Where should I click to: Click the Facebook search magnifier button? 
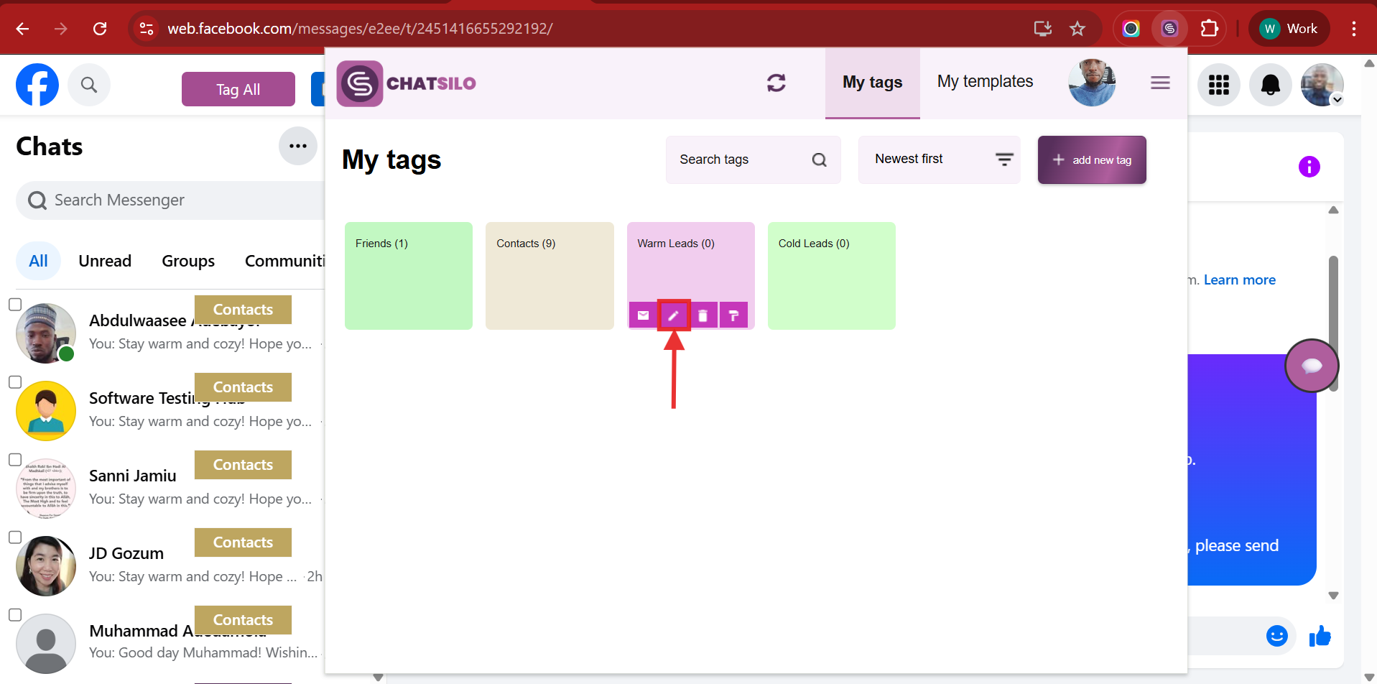point(89,85)
